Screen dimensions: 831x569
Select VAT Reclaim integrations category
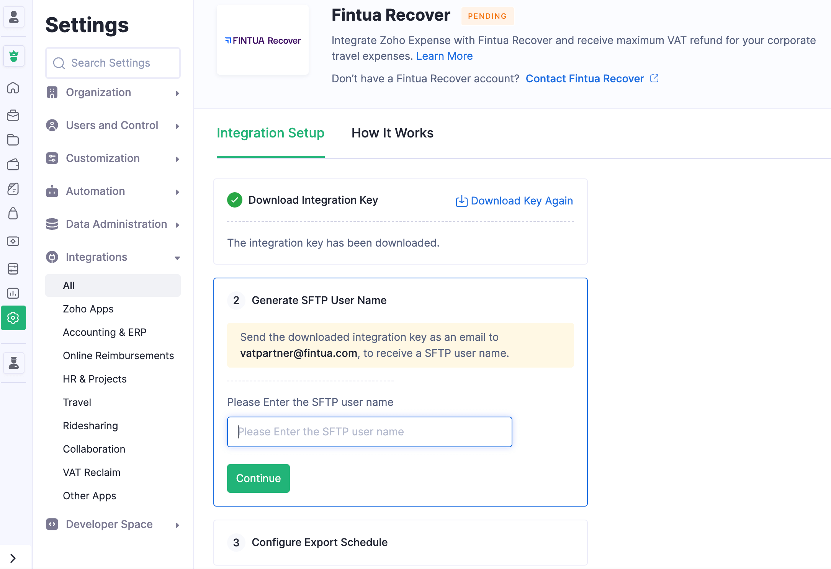click(x=92, y=473)
